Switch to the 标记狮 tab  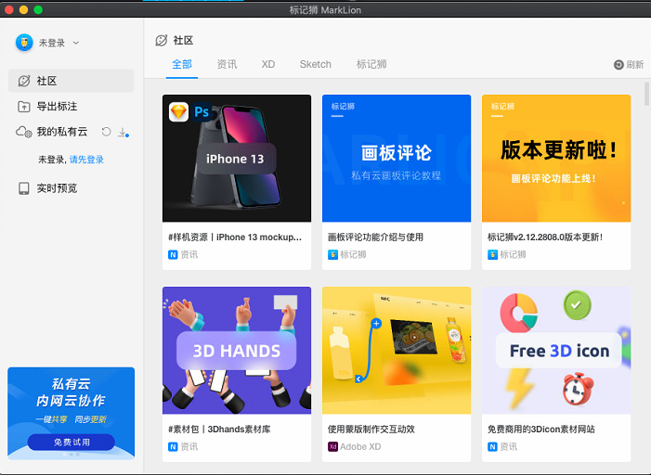click(371, 64)
